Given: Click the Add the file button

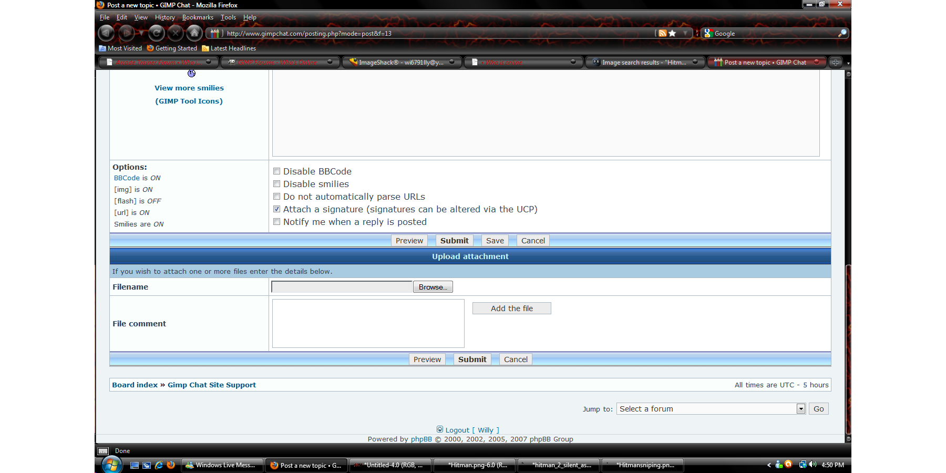Looking at the screenshot, I should coord(512,309).
